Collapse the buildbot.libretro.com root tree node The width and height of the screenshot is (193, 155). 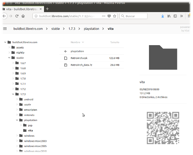click(5, 42)
